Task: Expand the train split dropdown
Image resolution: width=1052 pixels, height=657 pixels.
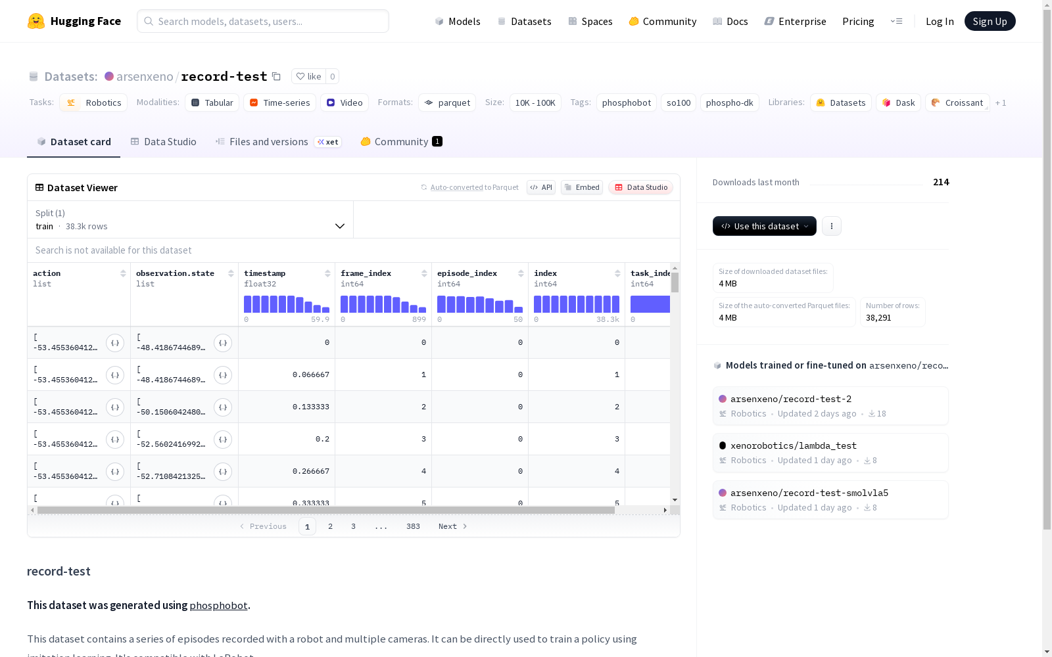Action: click(x=191, y=219)
